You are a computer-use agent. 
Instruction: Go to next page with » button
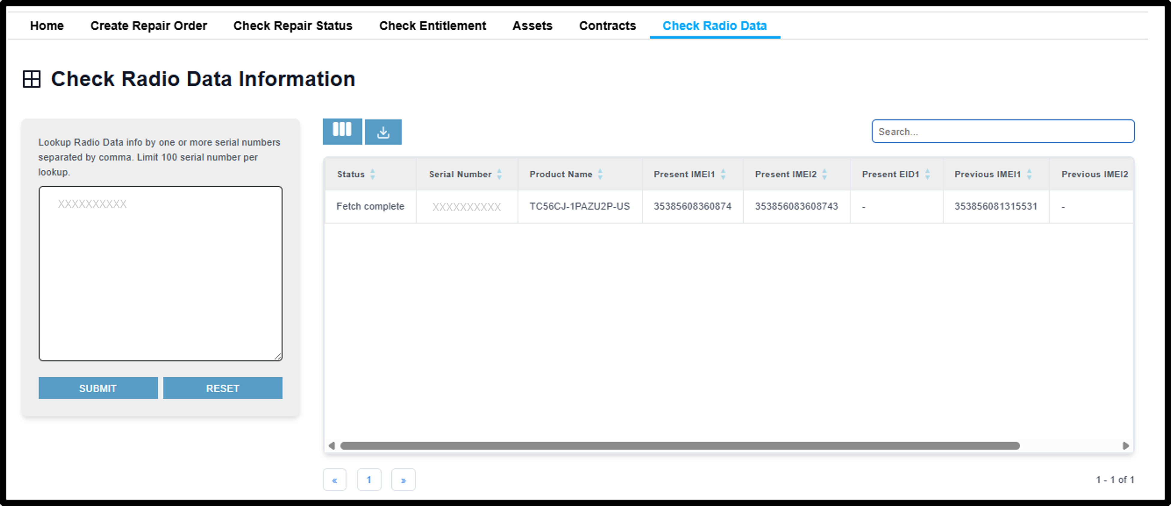point(403,480)
